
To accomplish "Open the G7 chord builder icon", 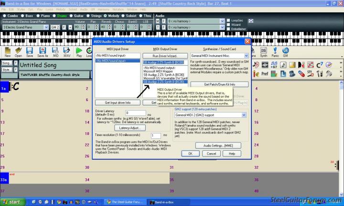I will click(x=274, y=65).
